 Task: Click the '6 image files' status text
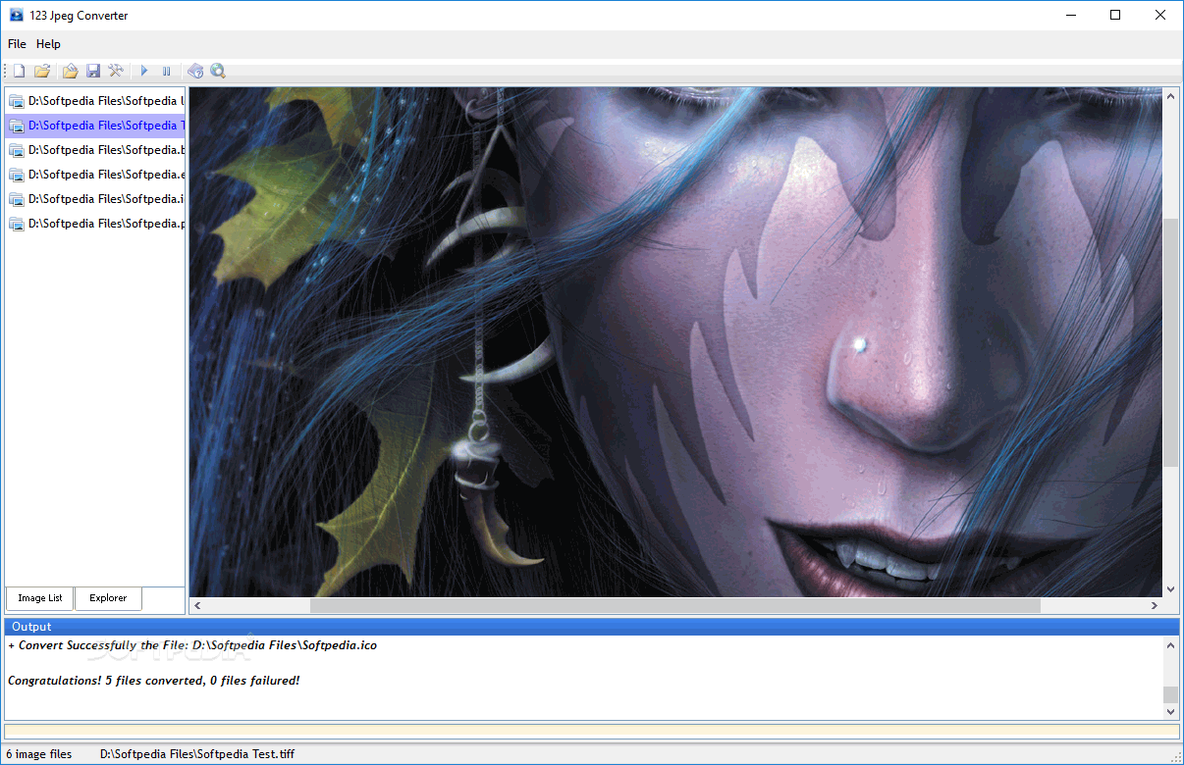click(x=40, y=754)
